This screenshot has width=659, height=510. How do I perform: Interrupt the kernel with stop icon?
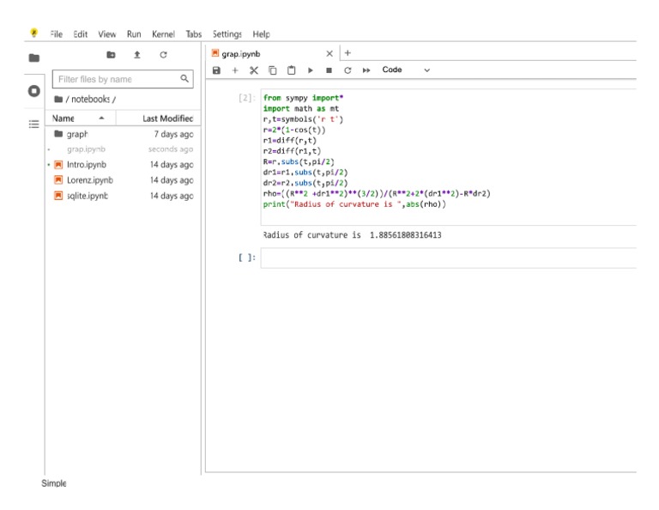click(329, 70)
